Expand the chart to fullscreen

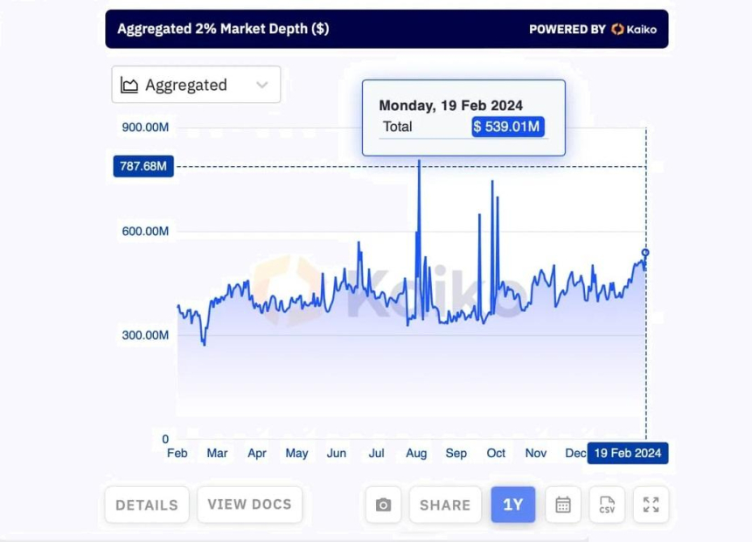(x=651, y=505)
